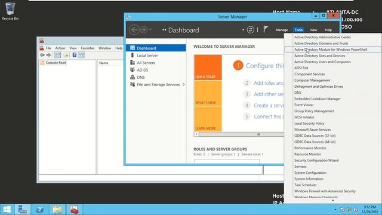Click the Add other servers link
The height and width of the screenshot is (215, 382).
269,94
